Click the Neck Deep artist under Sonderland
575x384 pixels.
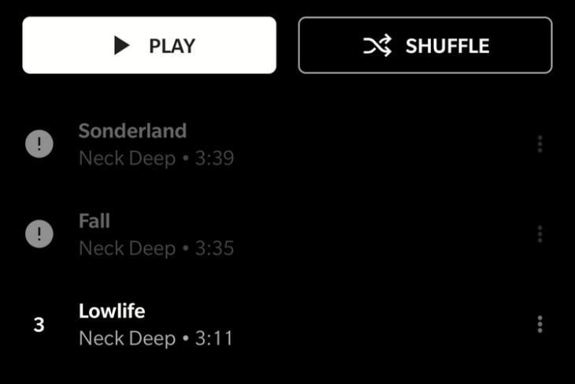[128, 158]
